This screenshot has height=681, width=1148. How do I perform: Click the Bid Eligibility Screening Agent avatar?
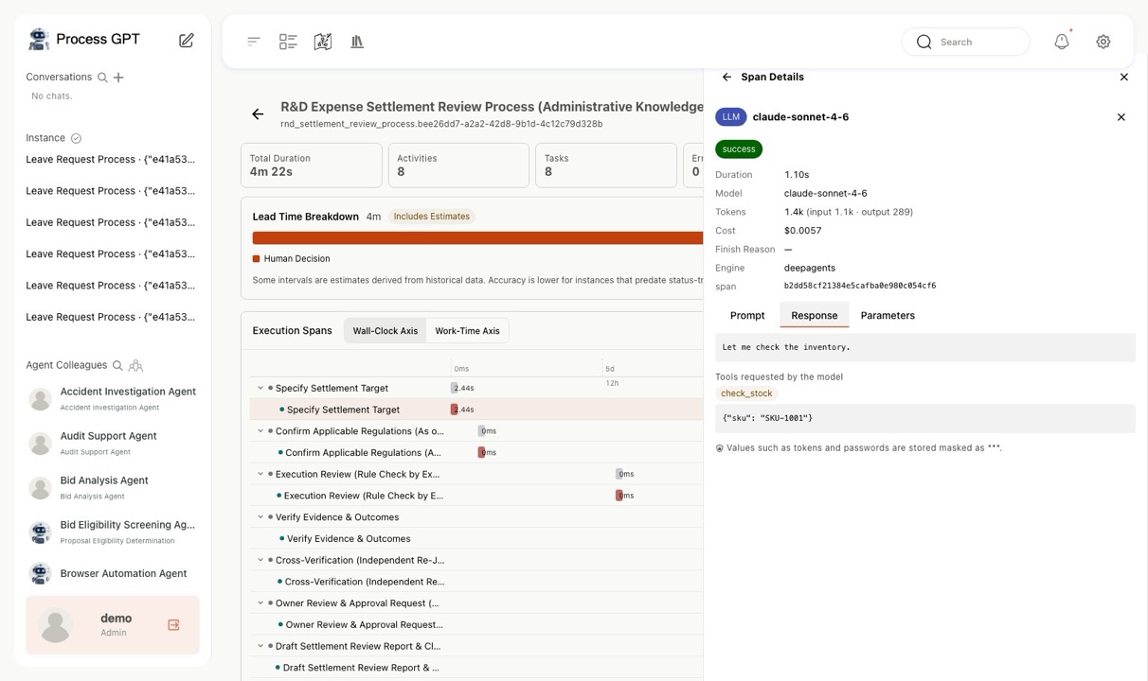click(x=40, y=533)
